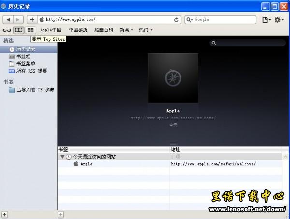Viewport: 290px width, 219px height.
Task: Open the Reading List glasses icon
Action: (7, 30)
